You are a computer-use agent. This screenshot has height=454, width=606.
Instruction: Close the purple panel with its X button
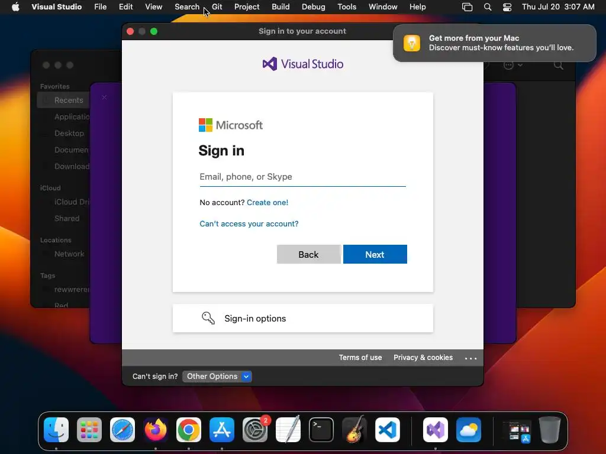pos(104,98)
